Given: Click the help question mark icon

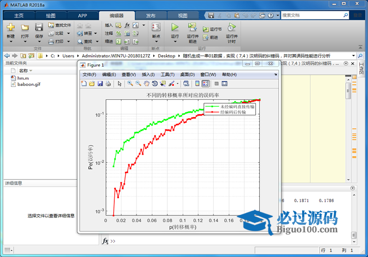Looking at the screenshot, I should tap(271, 15).
